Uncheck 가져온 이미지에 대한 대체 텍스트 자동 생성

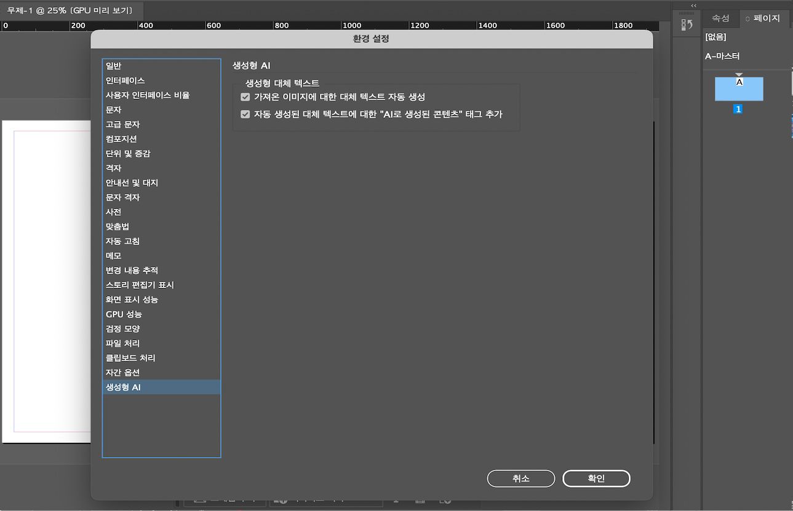click(245, 97)
